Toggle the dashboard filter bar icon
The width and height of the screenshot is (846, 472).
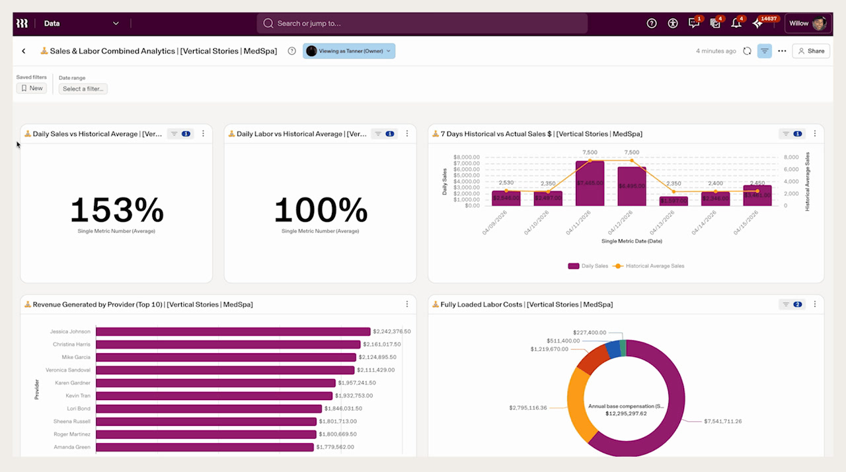click(x=765, y=51)
